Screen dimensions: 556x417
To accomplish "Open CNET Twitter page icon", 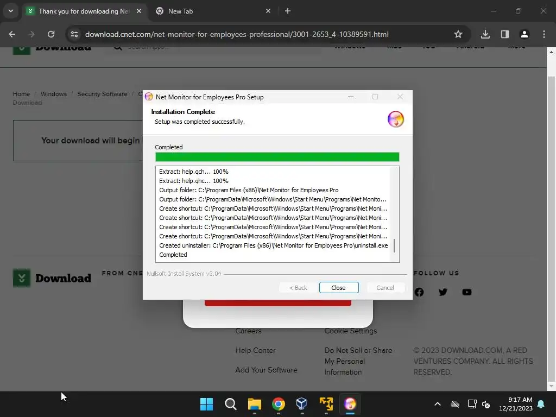I will [x=443, y=292].
